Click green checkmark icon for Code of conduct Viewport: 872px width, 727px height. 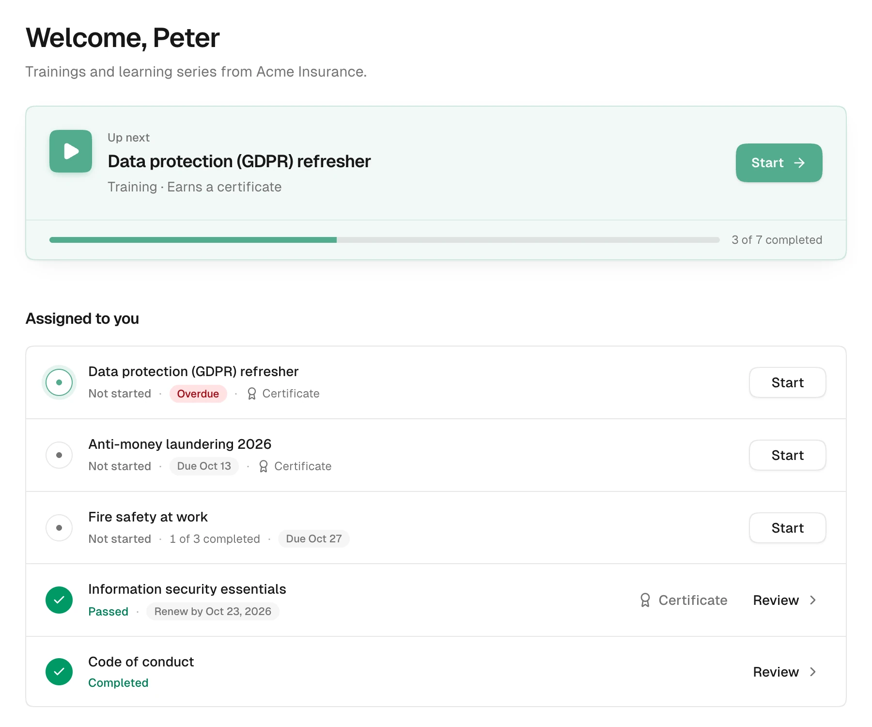[59, 672]
